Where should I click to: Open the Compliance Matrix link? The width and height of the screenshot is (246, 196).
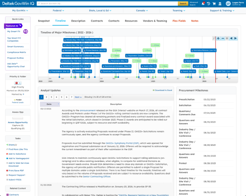tap(16, 52)
